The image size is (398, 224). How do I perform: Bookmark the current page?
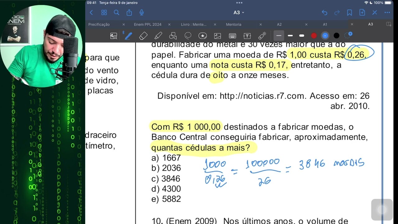click(349, 12)
